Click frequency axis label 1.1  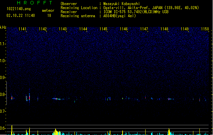pos(3,44)
